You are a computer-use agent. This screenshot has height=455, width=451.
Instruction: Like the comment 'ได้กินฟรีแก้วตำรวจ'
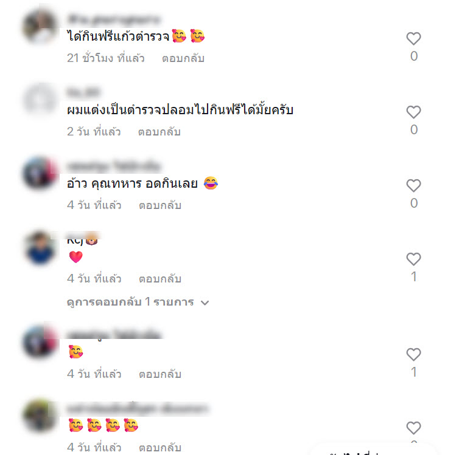point(413,39)
